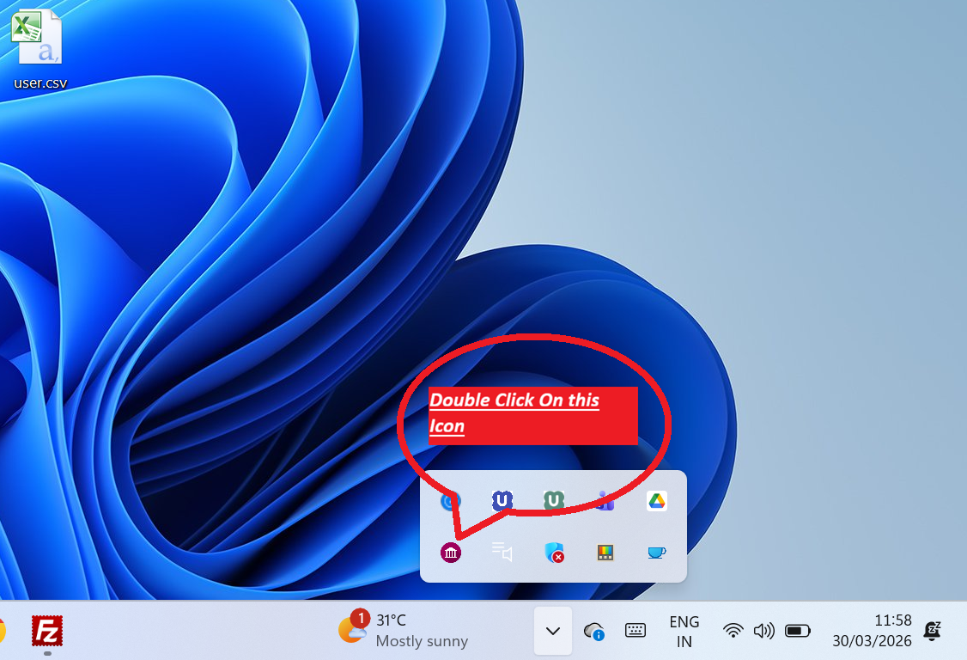
Task: Open Microsoft Teams tray icon
Action: [605, 501]
